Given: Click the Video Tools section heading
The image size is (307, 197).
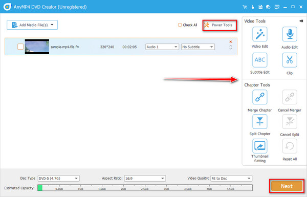Looking at the screenshot, I should (x=255, y=21).
